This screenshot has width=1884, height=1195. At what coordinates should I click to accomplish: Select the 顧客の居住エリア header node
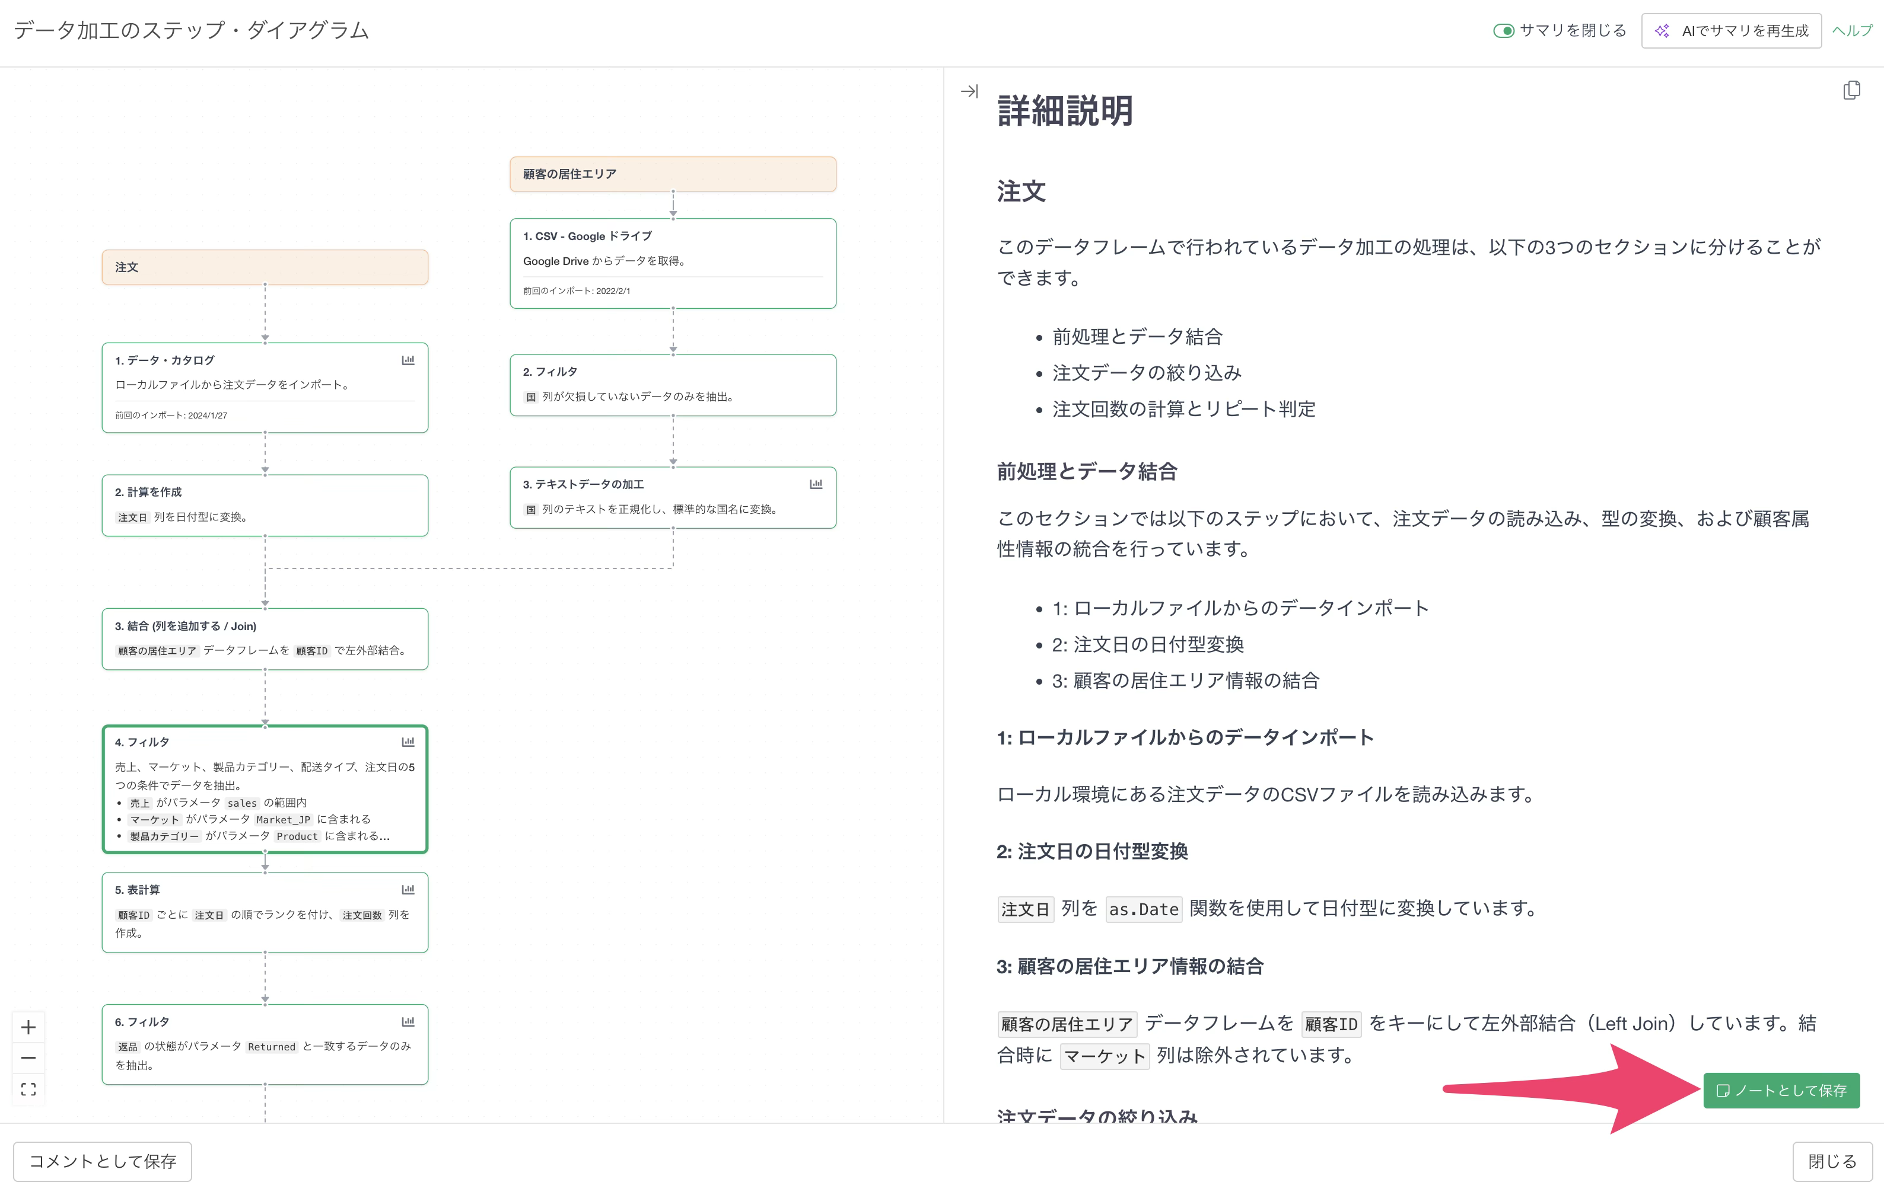(x=673, y=174)
